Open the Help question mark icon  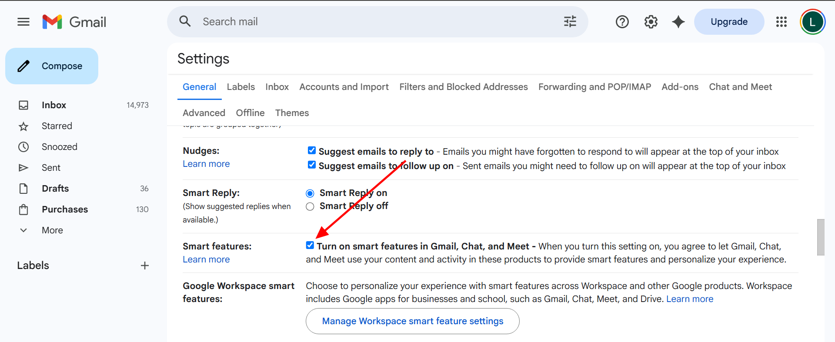(622, 22)
